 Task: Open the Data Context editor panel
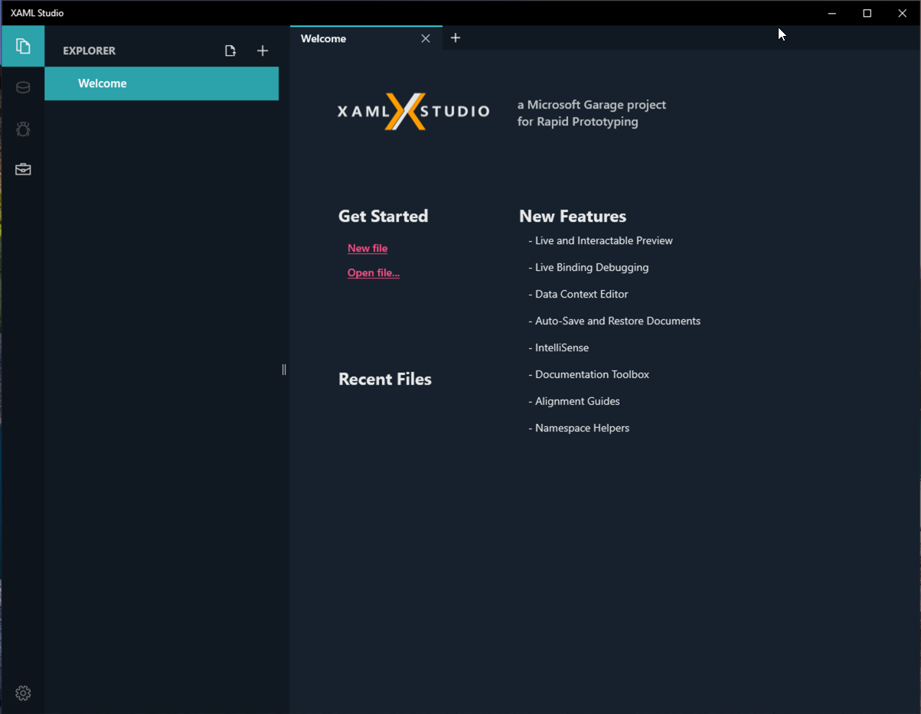pos(23,86)
